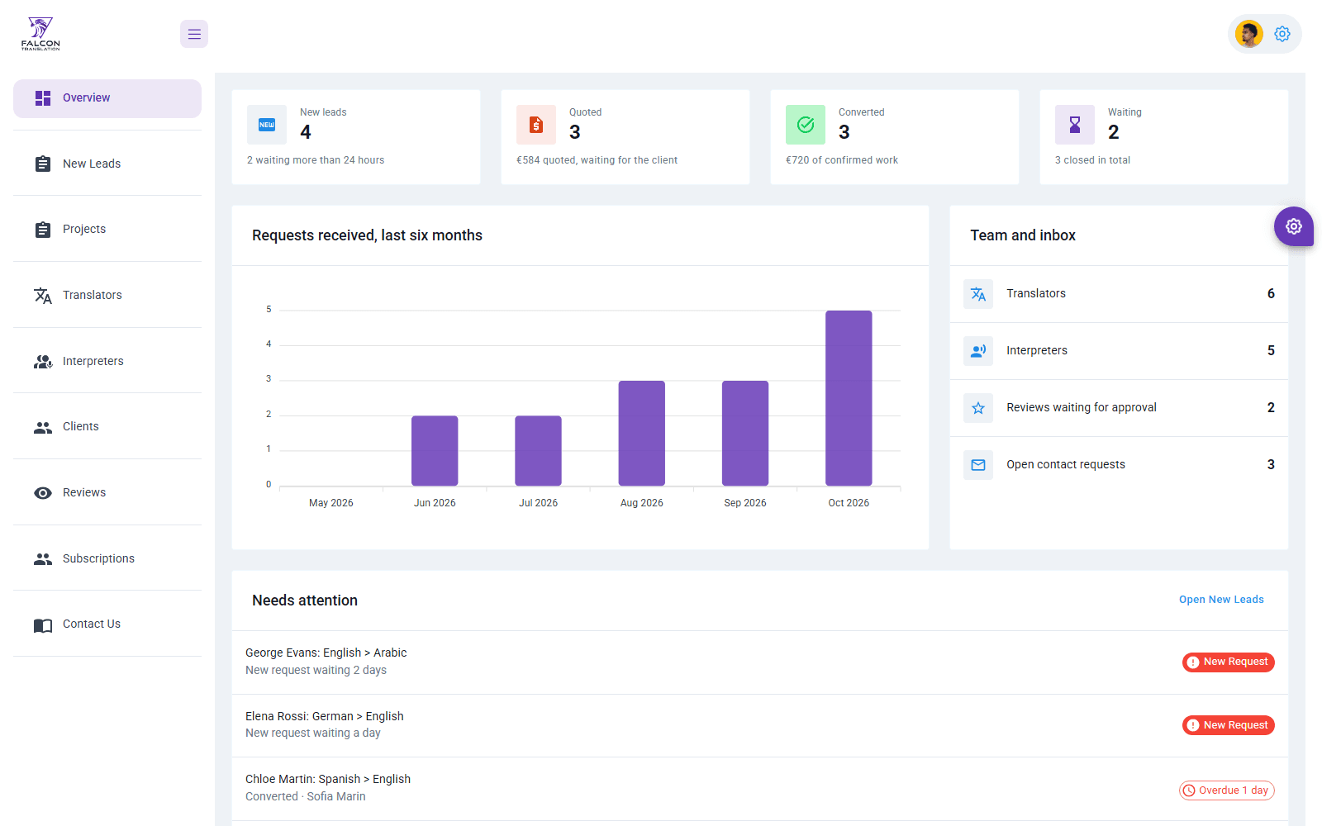Click the Interpreters icon in Team and inbox
The height and width of the screenshot is (826, 1322).
(x=978, y=351)
